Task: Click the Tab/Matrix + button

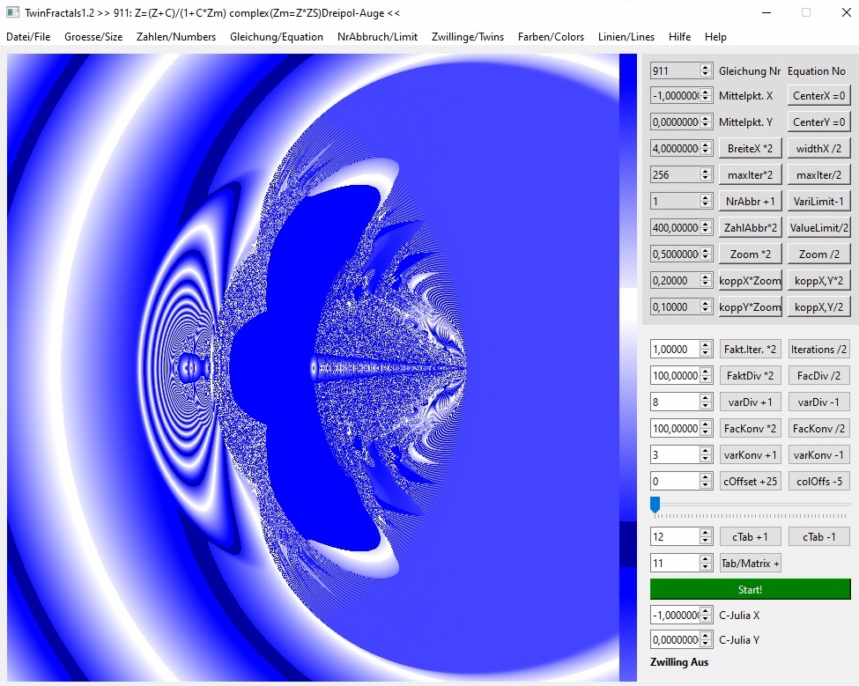Action: 750,563
